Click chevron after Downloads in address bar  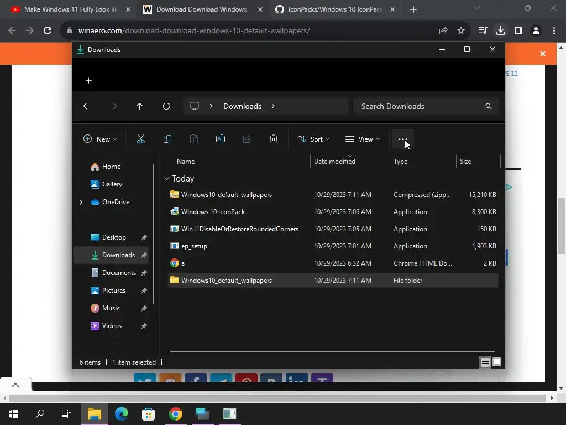[273, 106]
